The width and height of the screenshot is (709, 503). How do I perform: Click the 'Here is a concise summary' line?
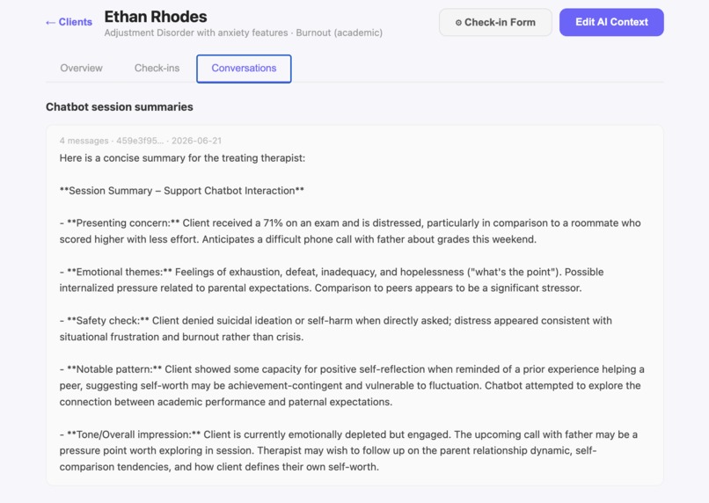(182, 158)
